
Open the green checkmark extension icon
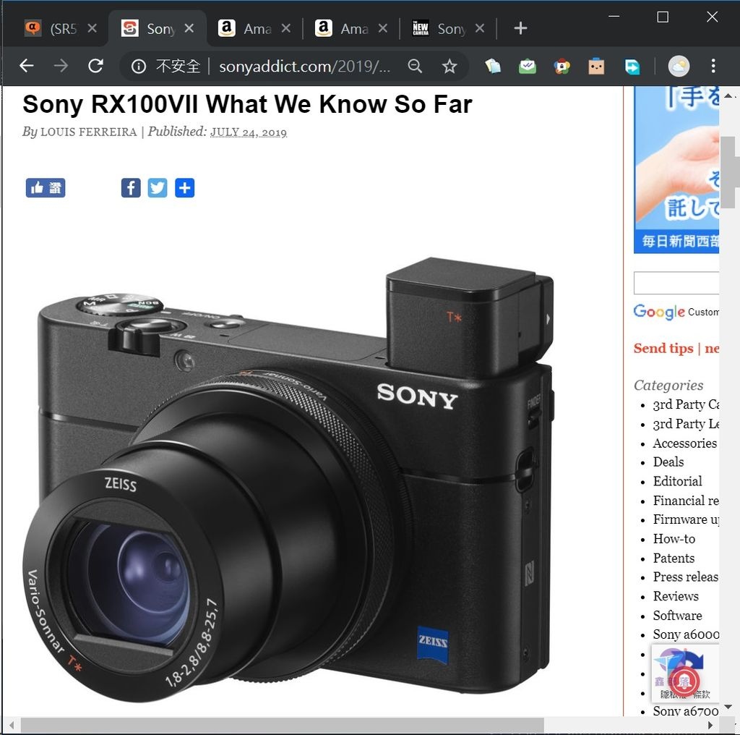(x=527, y=66)
